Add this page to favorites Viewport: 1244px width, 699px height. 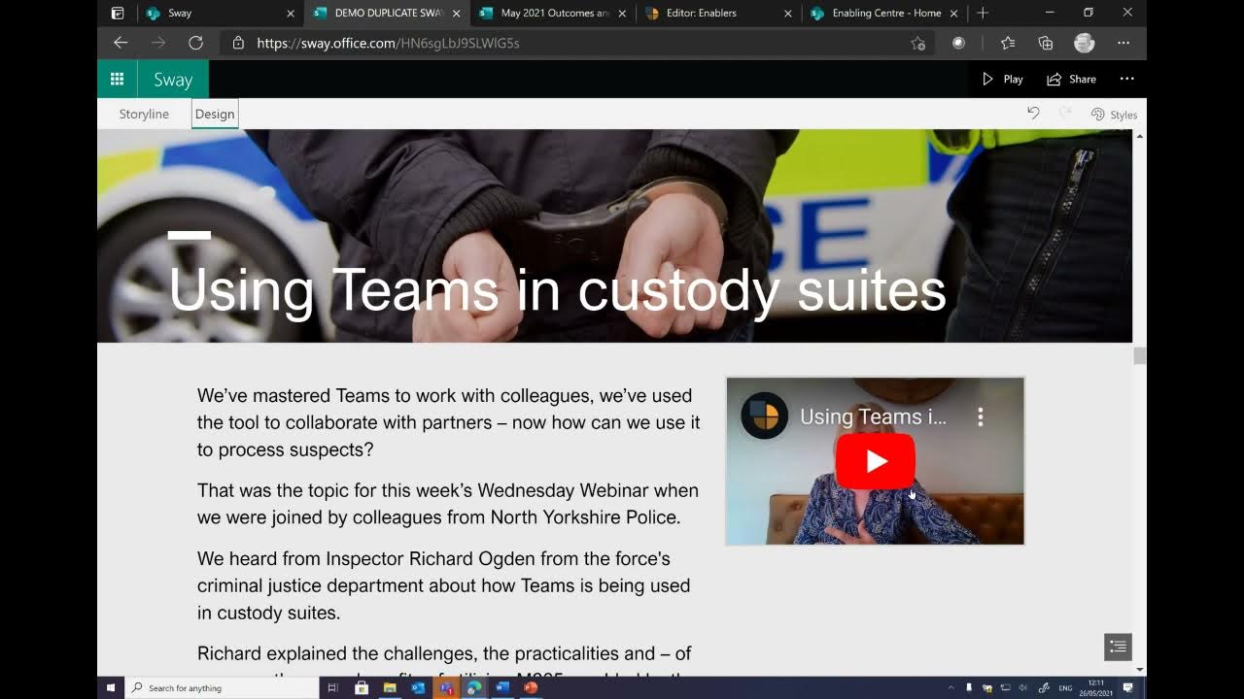coord(917,43)
